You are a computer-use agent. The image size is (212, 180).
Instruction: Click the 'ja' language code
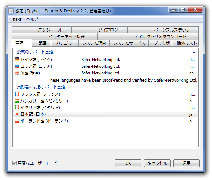[191, 114]
